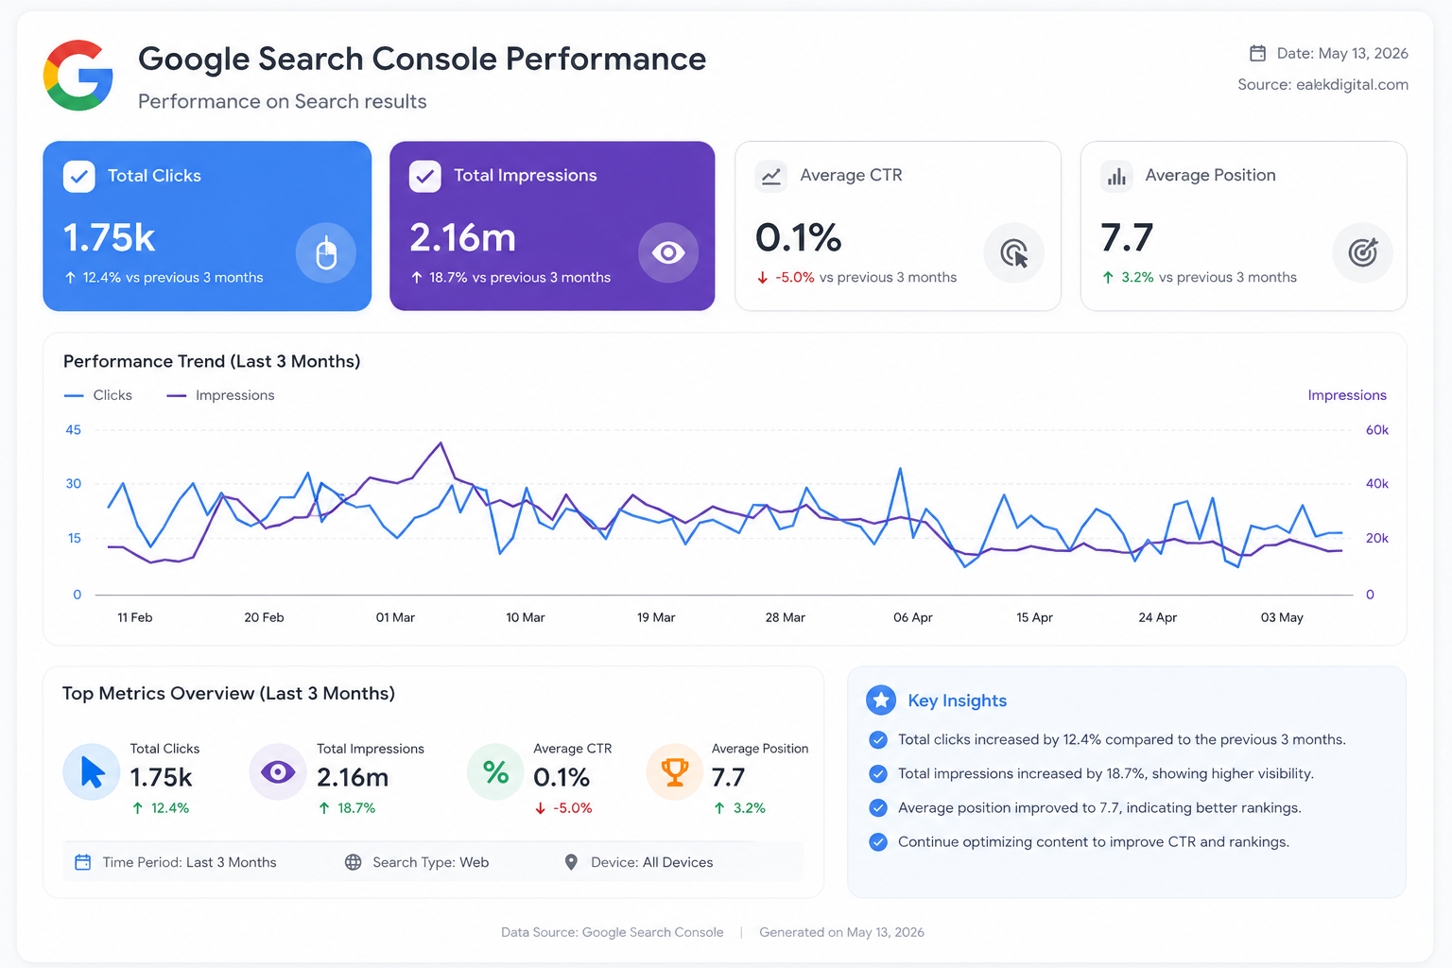This screenshot has width=1452, height=968.
Task: Click the Google G logo
Action: tap(78, 76)
